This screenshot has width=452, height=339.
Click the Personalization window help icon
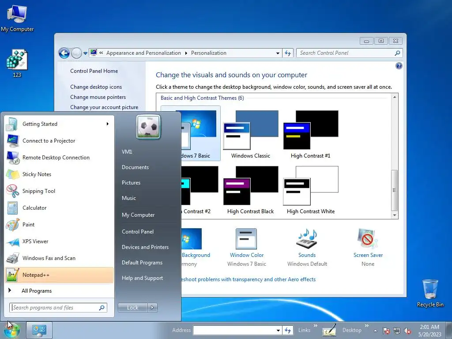coord(399,66)
